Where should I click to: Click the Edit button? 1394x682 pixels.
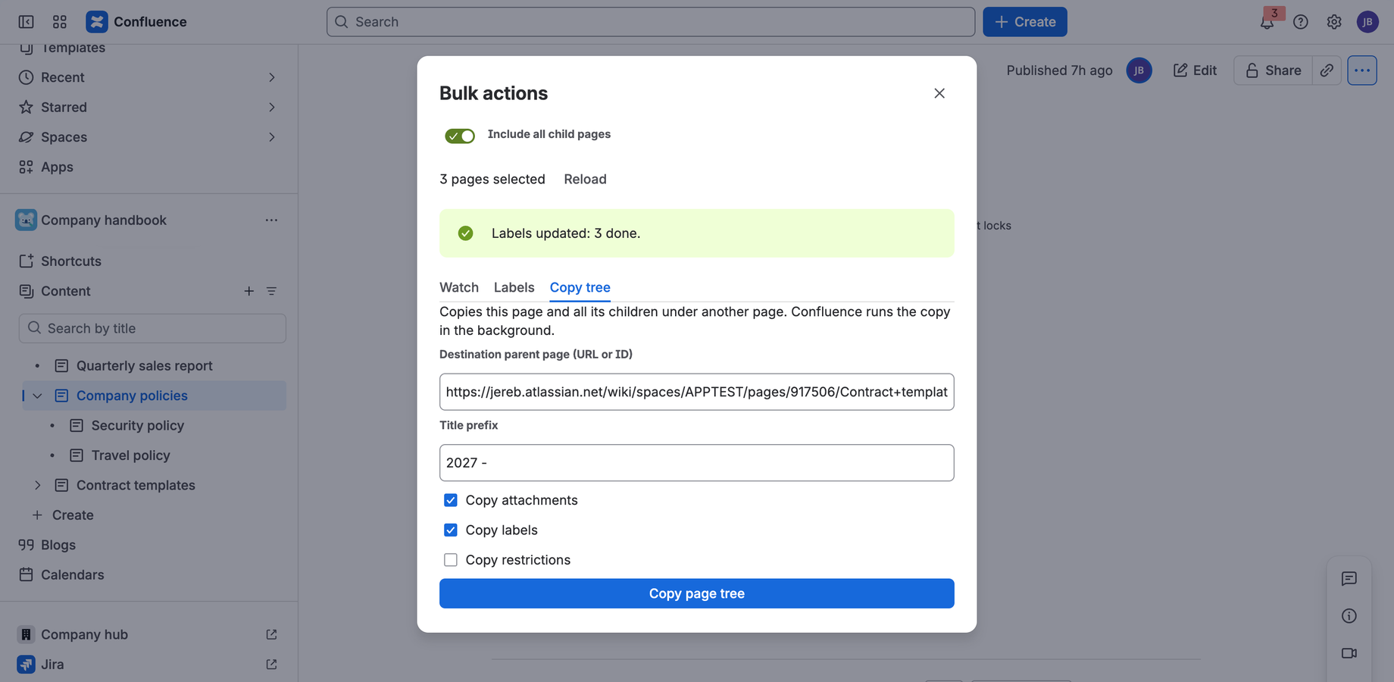[1195, 70]
